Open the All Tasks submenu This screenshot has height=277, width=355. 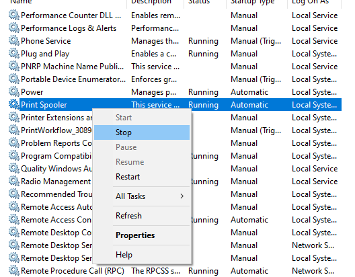pos(142,196)
